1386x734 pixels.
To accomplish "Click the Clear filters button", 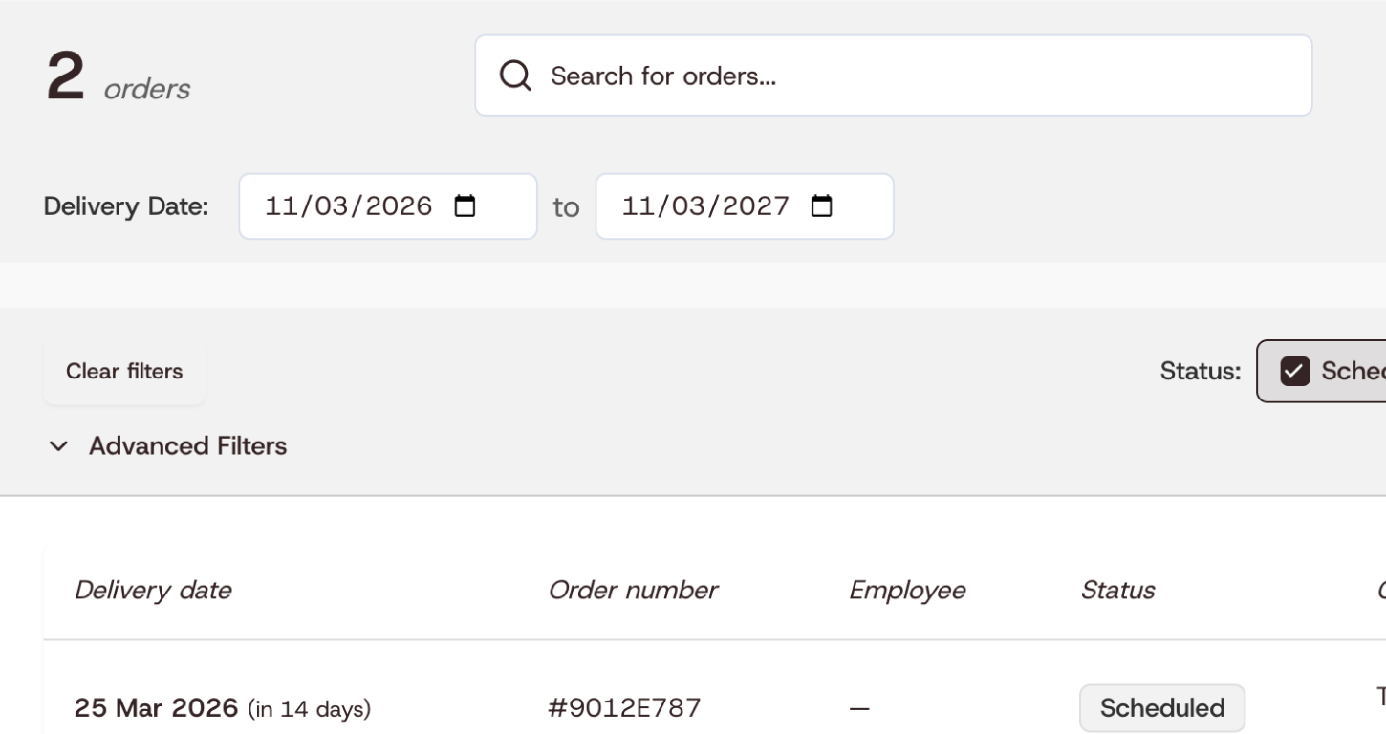I will click(x=124, y=371).
